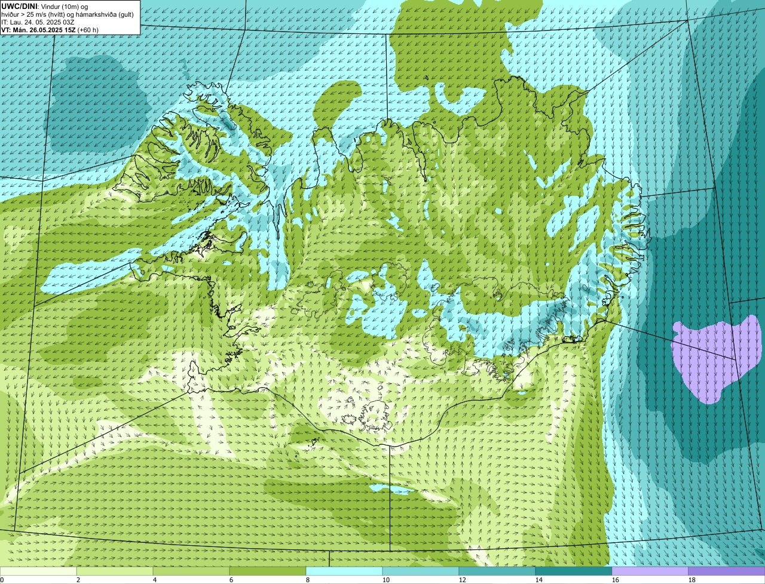Click the "VT: Mán. 26.05.2025 15Z (+60 h)" line
The height and width of the screenshot is (584, 765).
(x=50, y=29)
